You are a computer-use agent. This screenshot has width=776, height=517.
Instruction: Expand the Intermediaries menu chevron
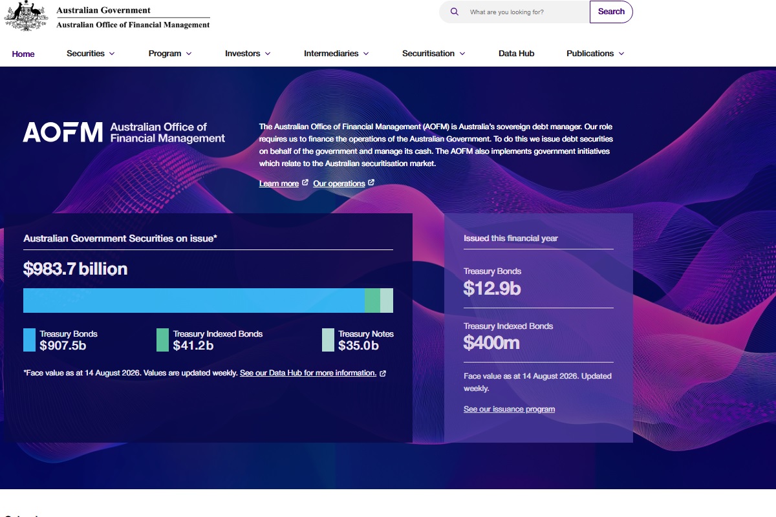click(x=366, y=54)
